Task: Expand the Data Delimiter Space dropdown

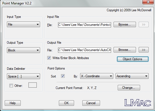Action: (23, 76)
